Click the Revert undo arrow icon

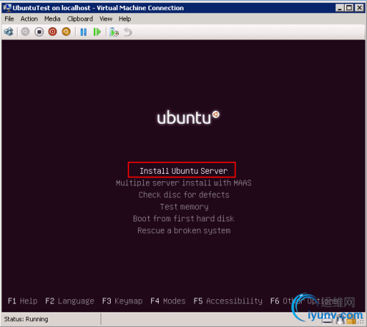128,32
